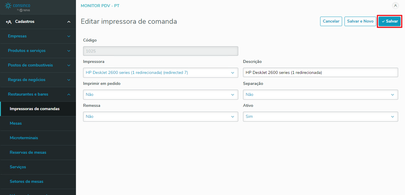Open Imprimir em pedido dropdown
The width and height of the screenshot is (405, 195).
tap(160, 95)
